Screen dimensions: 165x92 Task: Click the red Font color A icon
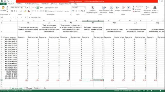(29, 11)
